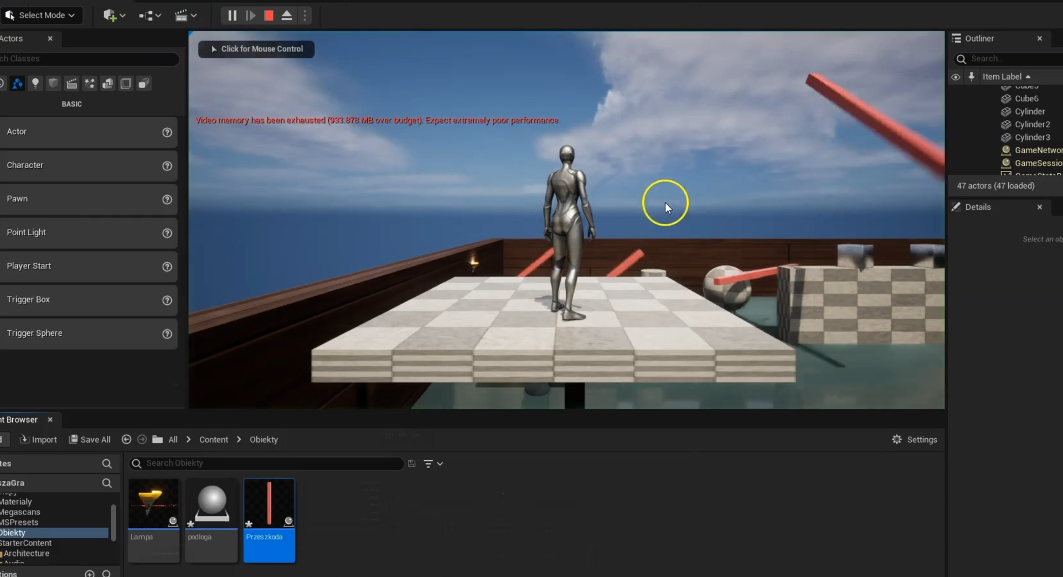Open the Content Browser filter dropdown
Viewport: 1063px width, 577px height.
click(x=433, y=464)
